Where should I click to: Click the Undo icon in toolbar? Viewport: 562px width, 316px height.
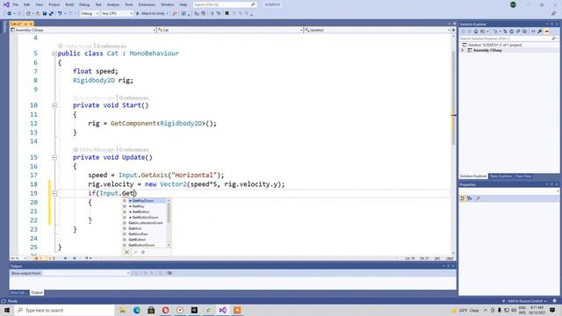[x=60, y=13]
